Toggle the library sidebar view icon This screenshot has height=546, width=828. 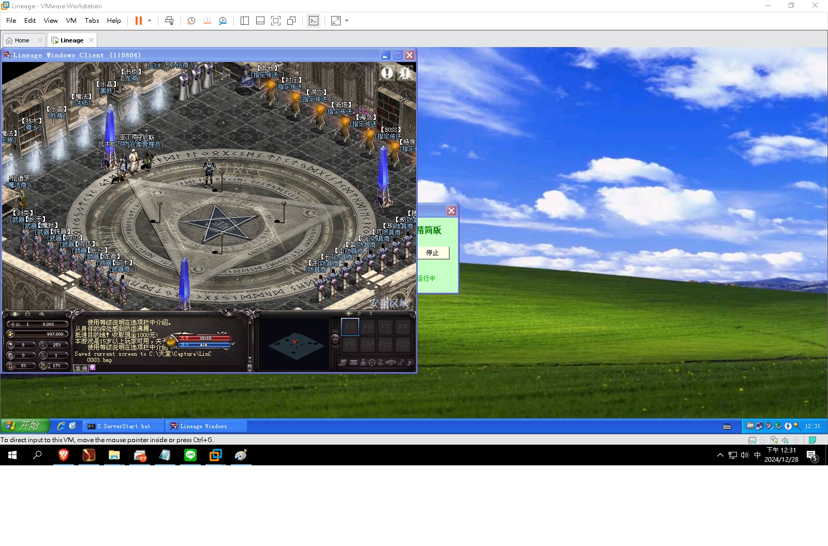pyautogui.click(x=245, y=21)
